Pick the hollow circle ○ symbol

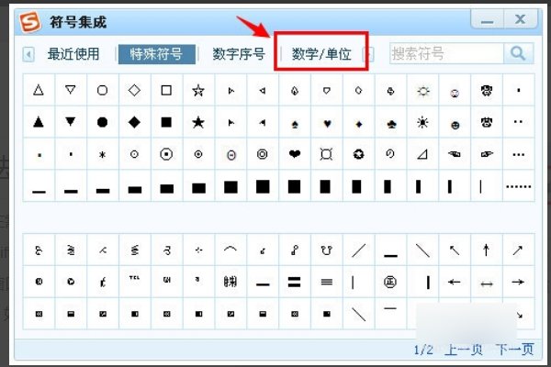[103, 90]
